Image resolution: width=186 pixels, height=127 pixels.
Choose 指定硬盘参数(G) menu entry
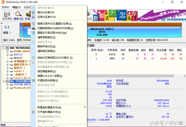pos(59,72)
